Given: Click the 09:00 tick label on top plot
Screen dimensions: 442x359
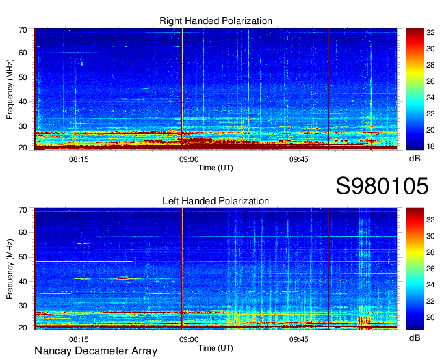Looking at the screenshot, I should (x=189, y=159).
